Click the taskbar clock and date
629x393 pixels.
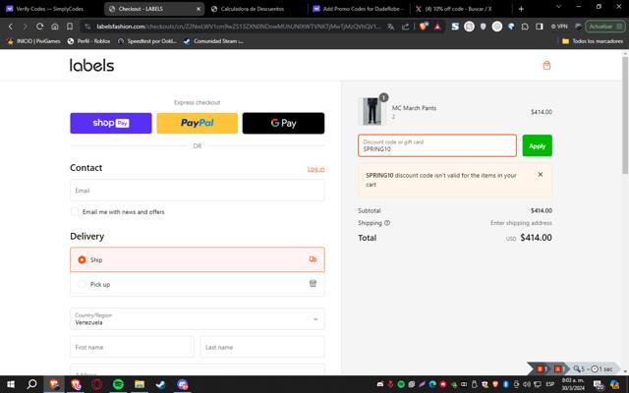click(573, 384)
